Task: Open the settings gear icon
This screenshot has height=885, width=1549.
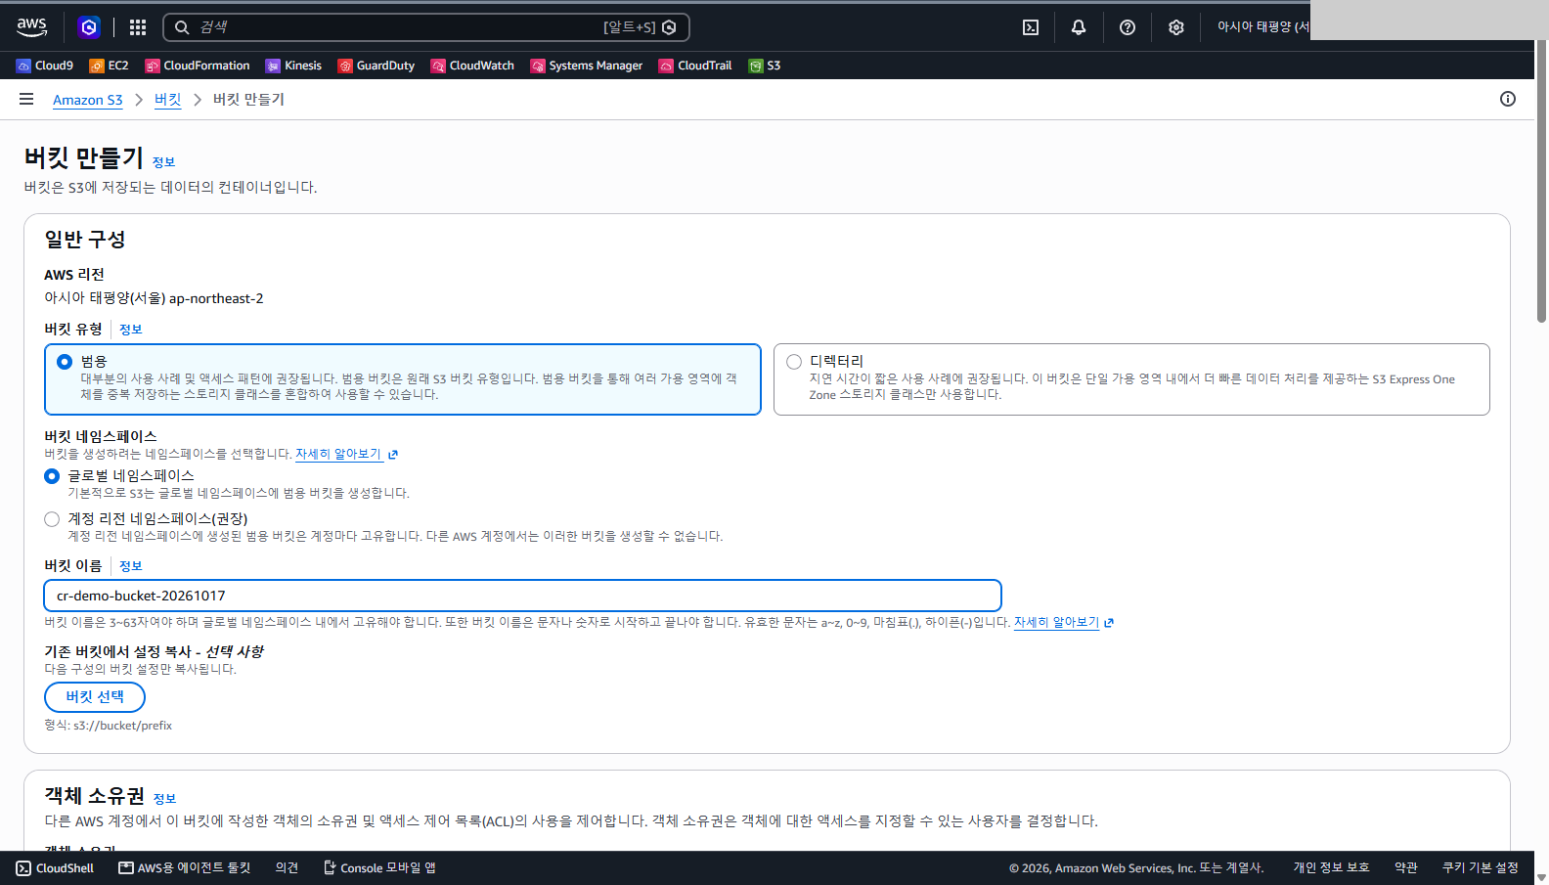Action: (x=1176, y=27)
